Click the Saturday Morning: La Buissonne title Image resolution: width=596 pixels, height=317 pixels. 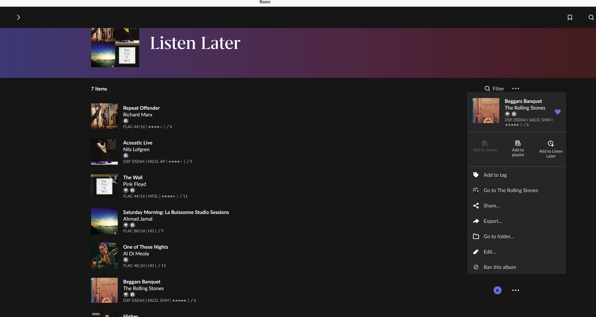176,212
